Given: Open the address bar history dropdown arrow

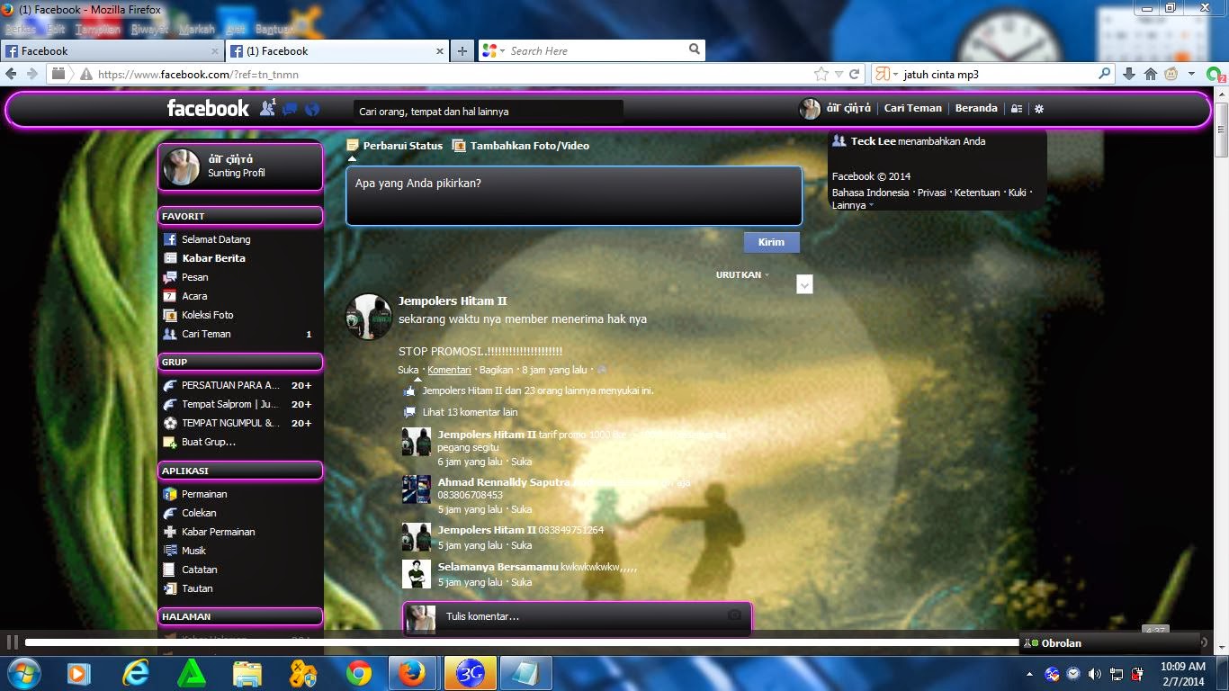Looking at the screenshot, I should coord(839,75).
